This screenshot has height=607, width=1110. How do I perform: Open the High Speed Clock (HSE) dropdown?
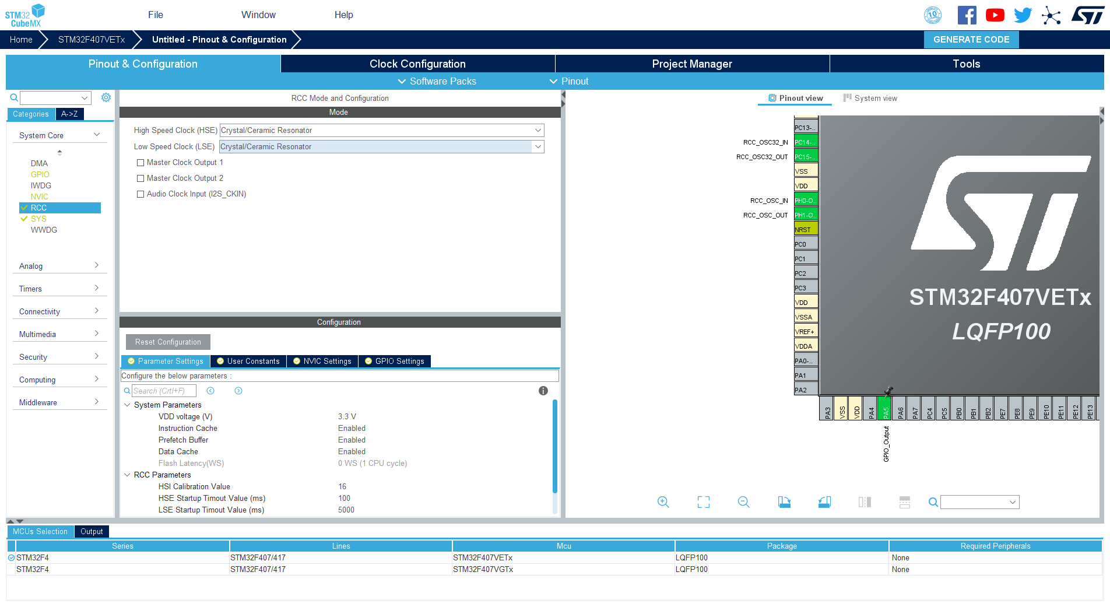pos(382,131)
